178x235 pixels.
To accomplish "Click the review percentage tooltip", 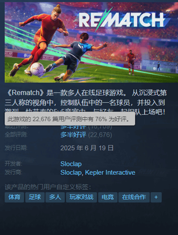I will (x=70, y=119).
